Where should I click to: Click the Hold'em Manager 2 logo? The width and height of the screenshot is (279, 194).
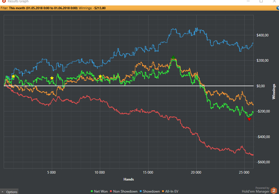274,190
